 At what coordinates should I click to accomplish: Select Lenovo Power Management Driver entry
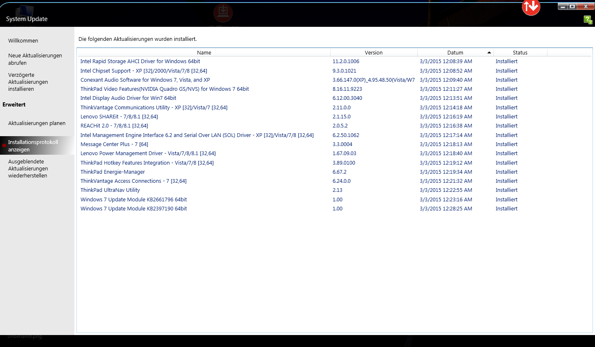coord(148,153)
